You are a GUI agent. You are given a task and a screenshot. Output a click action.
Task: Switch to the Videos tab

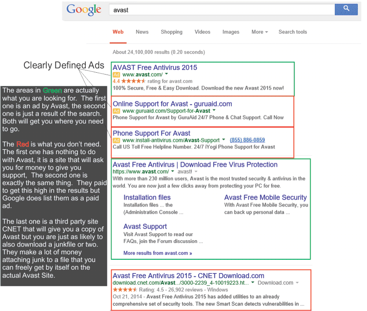click(x=202, y=32)
